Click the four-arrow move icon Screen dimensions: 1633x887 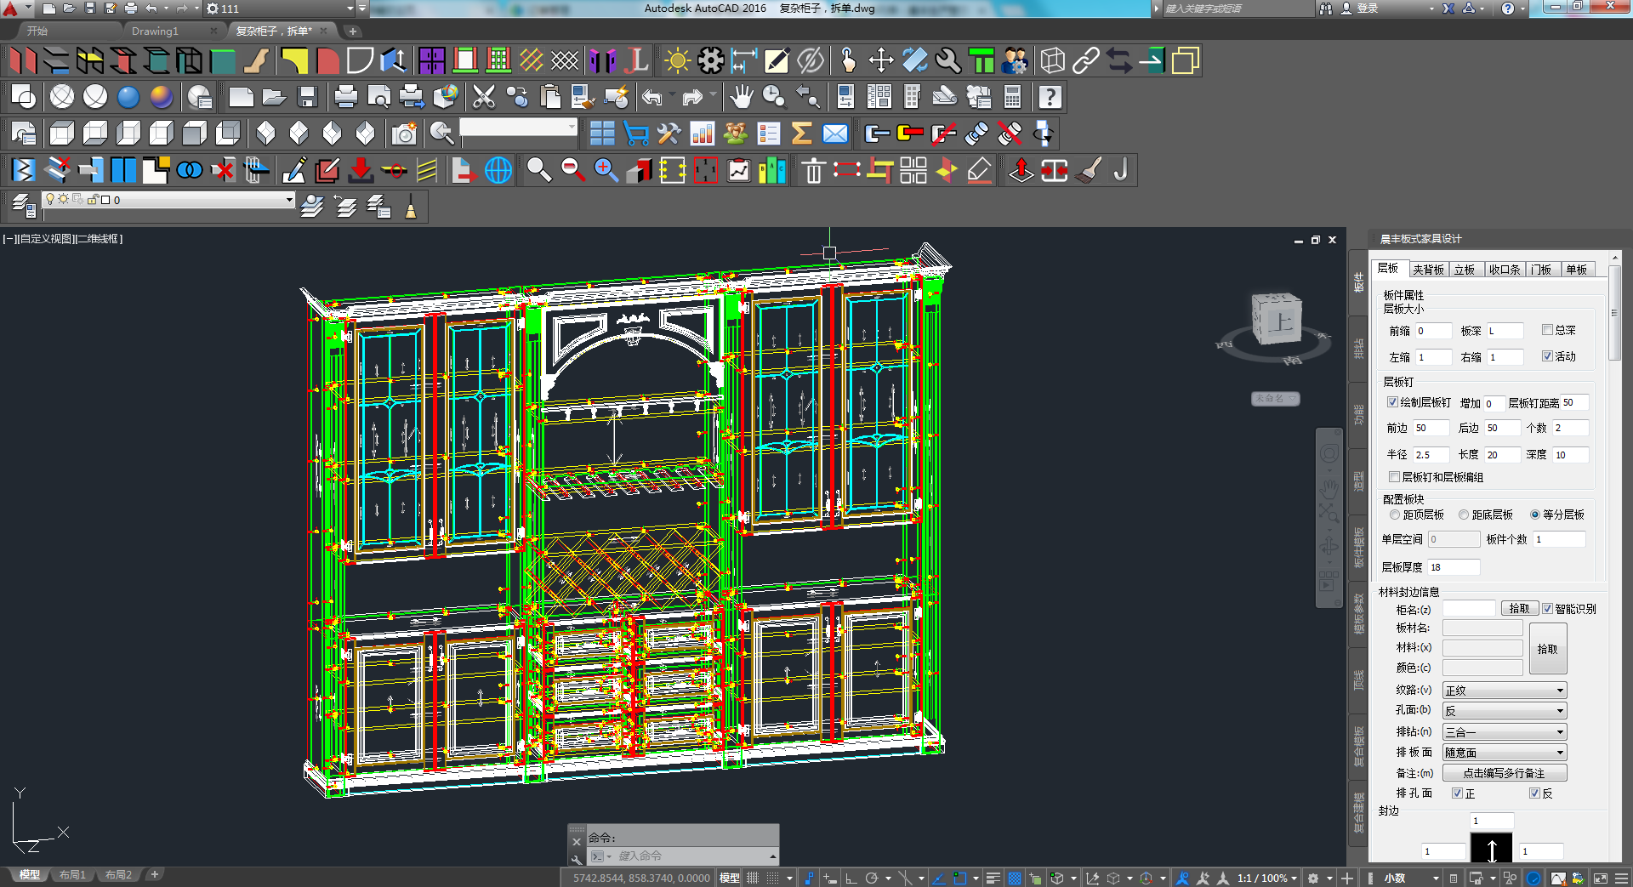coord(881,60)
